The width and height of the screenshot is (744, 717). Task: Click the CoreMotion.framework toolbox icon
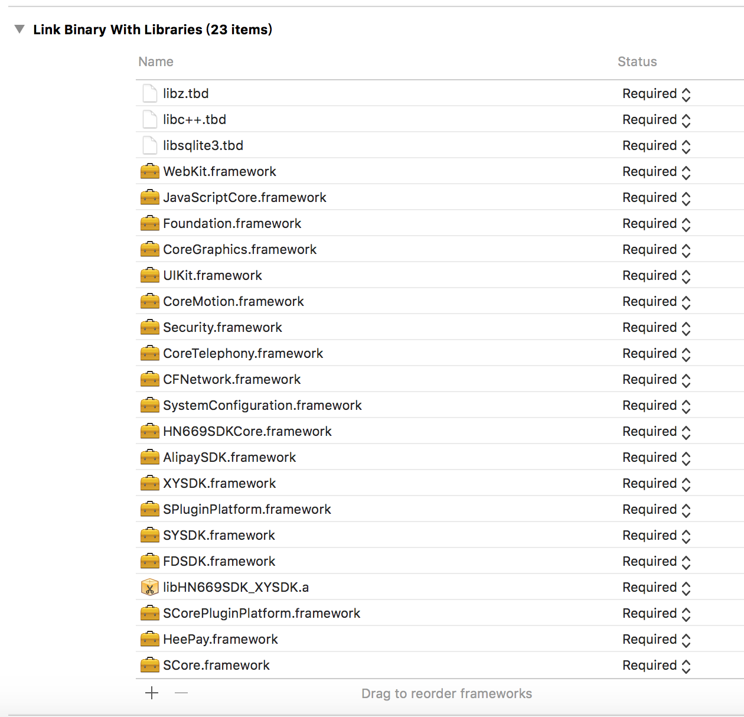point(150,301)
